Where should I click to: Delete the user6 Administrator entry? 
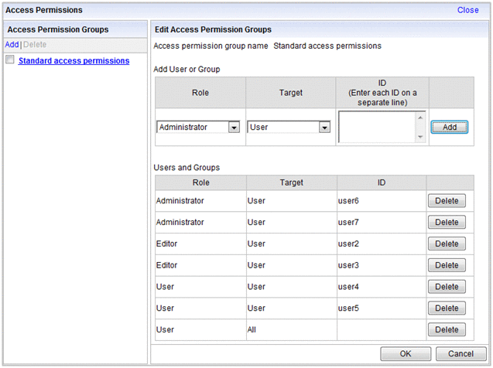447,201
